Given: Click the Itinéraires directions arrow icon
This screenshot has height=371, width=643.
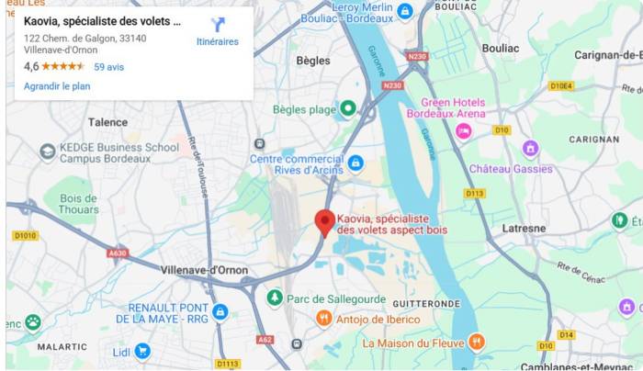Looking at the screenshot, I should [218, 25].
